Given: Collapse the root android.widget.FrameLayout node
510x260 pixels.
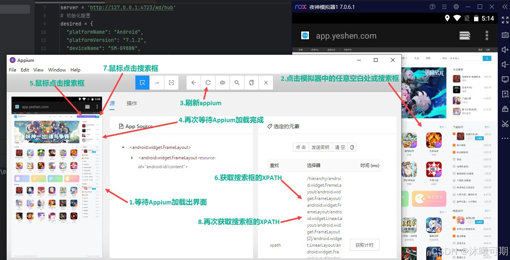Looking at the screenshot, I should coord(123,147).
